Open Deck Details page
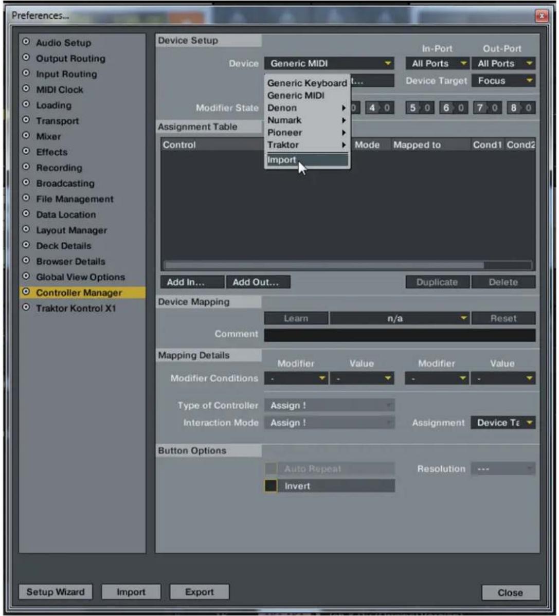The width and height of the screenshot is (559, 616). coord(64,246)
